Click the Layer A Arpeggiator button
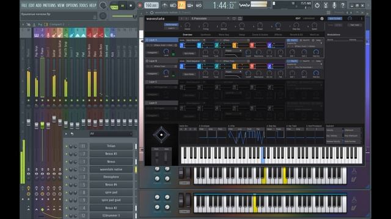The image size is (391, 219). (x=152, y=53)
